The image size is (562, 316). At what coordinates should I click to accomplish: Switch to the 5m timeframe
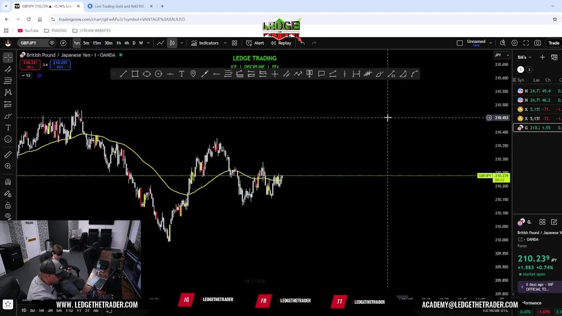click(86, 43)
